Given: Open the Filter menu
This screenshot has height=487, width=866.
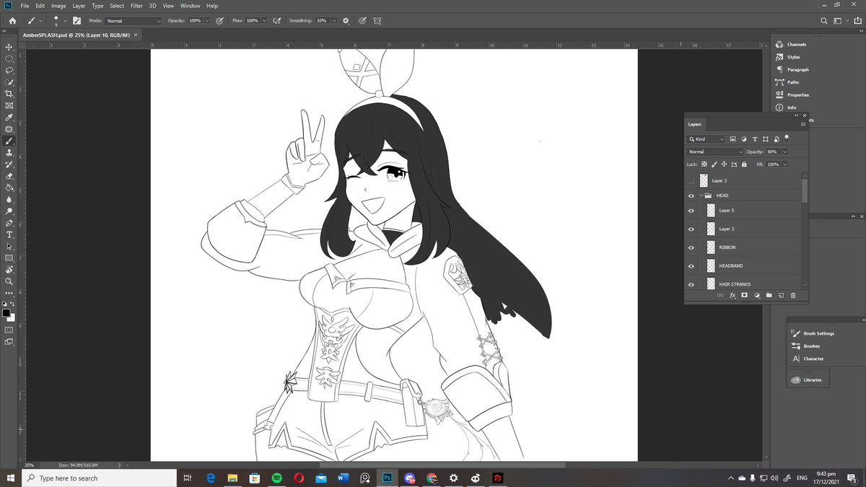Looking at the screenshot, I should [136, 6].
